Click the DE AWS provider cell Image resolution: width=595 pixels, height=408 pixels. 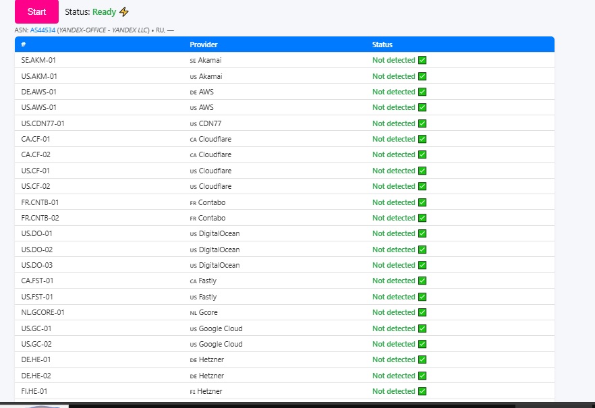pyautogui.click(x=202, y=92)
